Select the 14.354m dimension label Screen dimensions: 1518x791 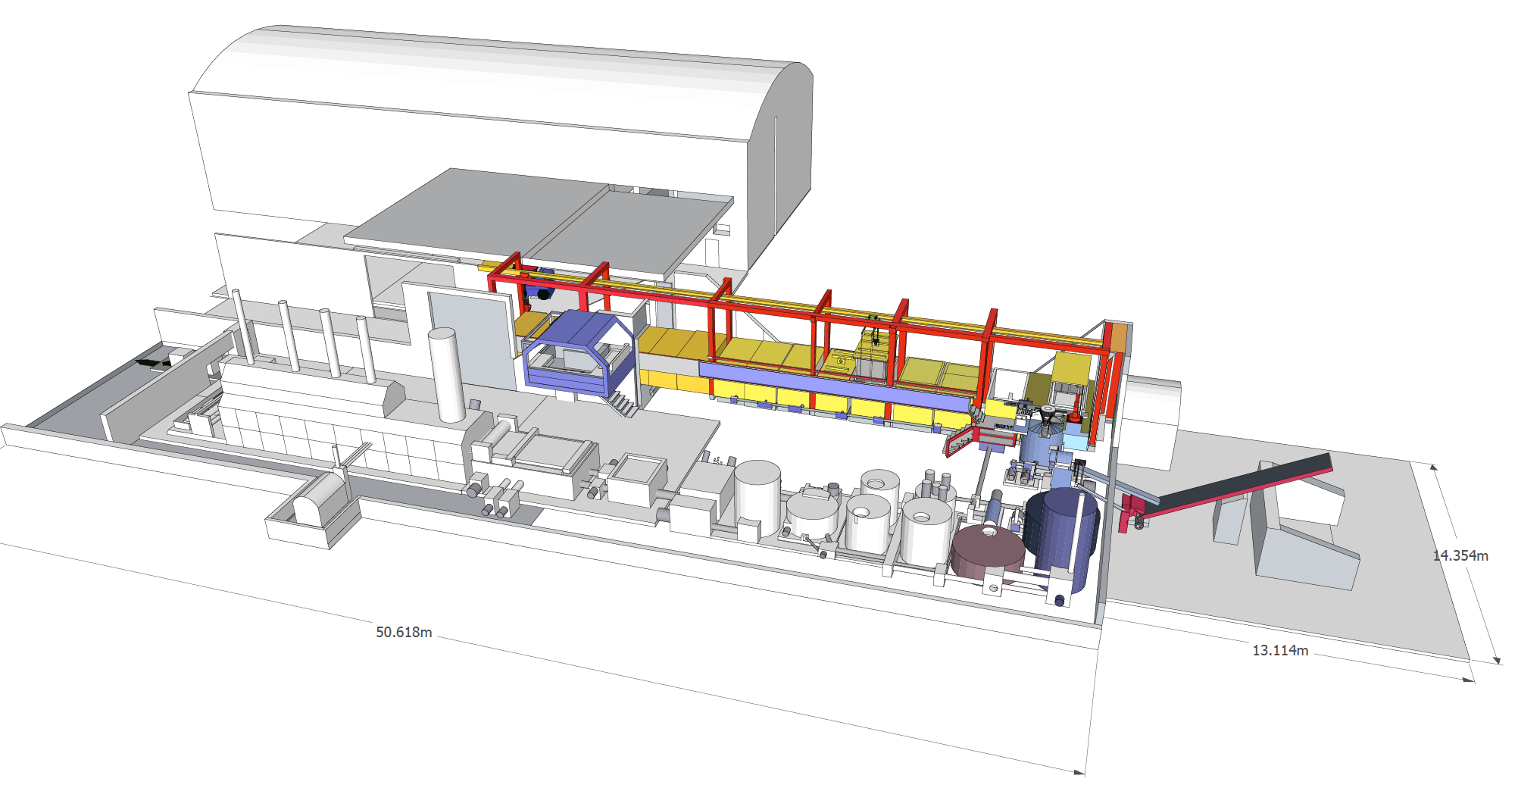(1460, 555)
